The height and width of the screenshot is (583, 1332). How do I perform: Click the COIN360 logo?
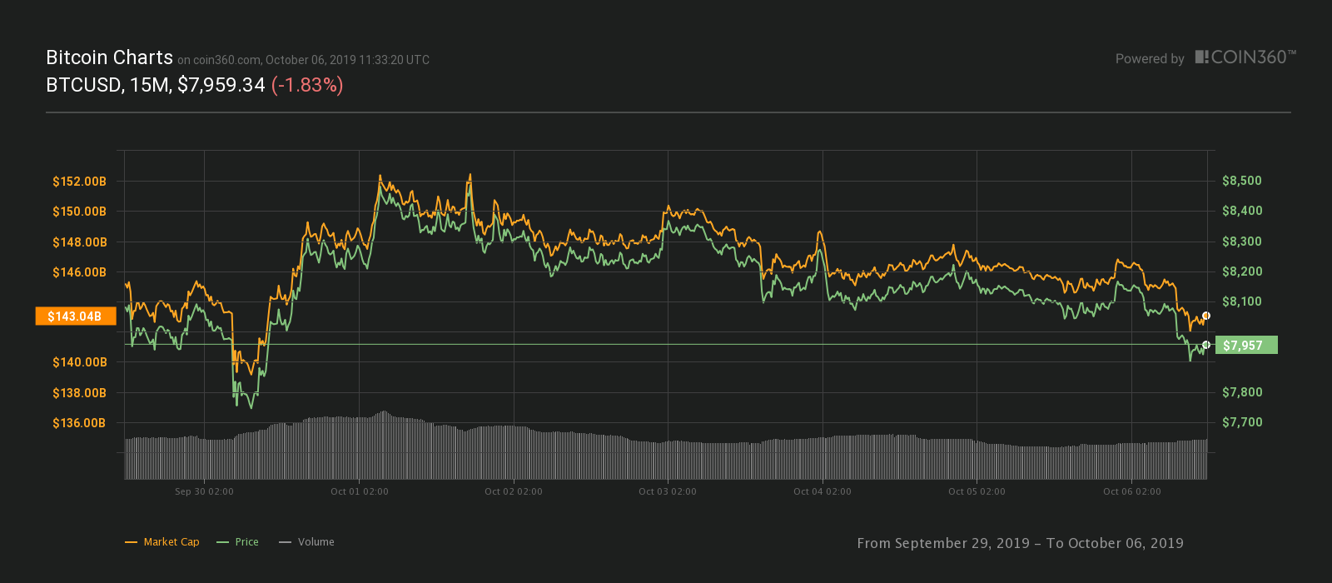point(1245,57)
